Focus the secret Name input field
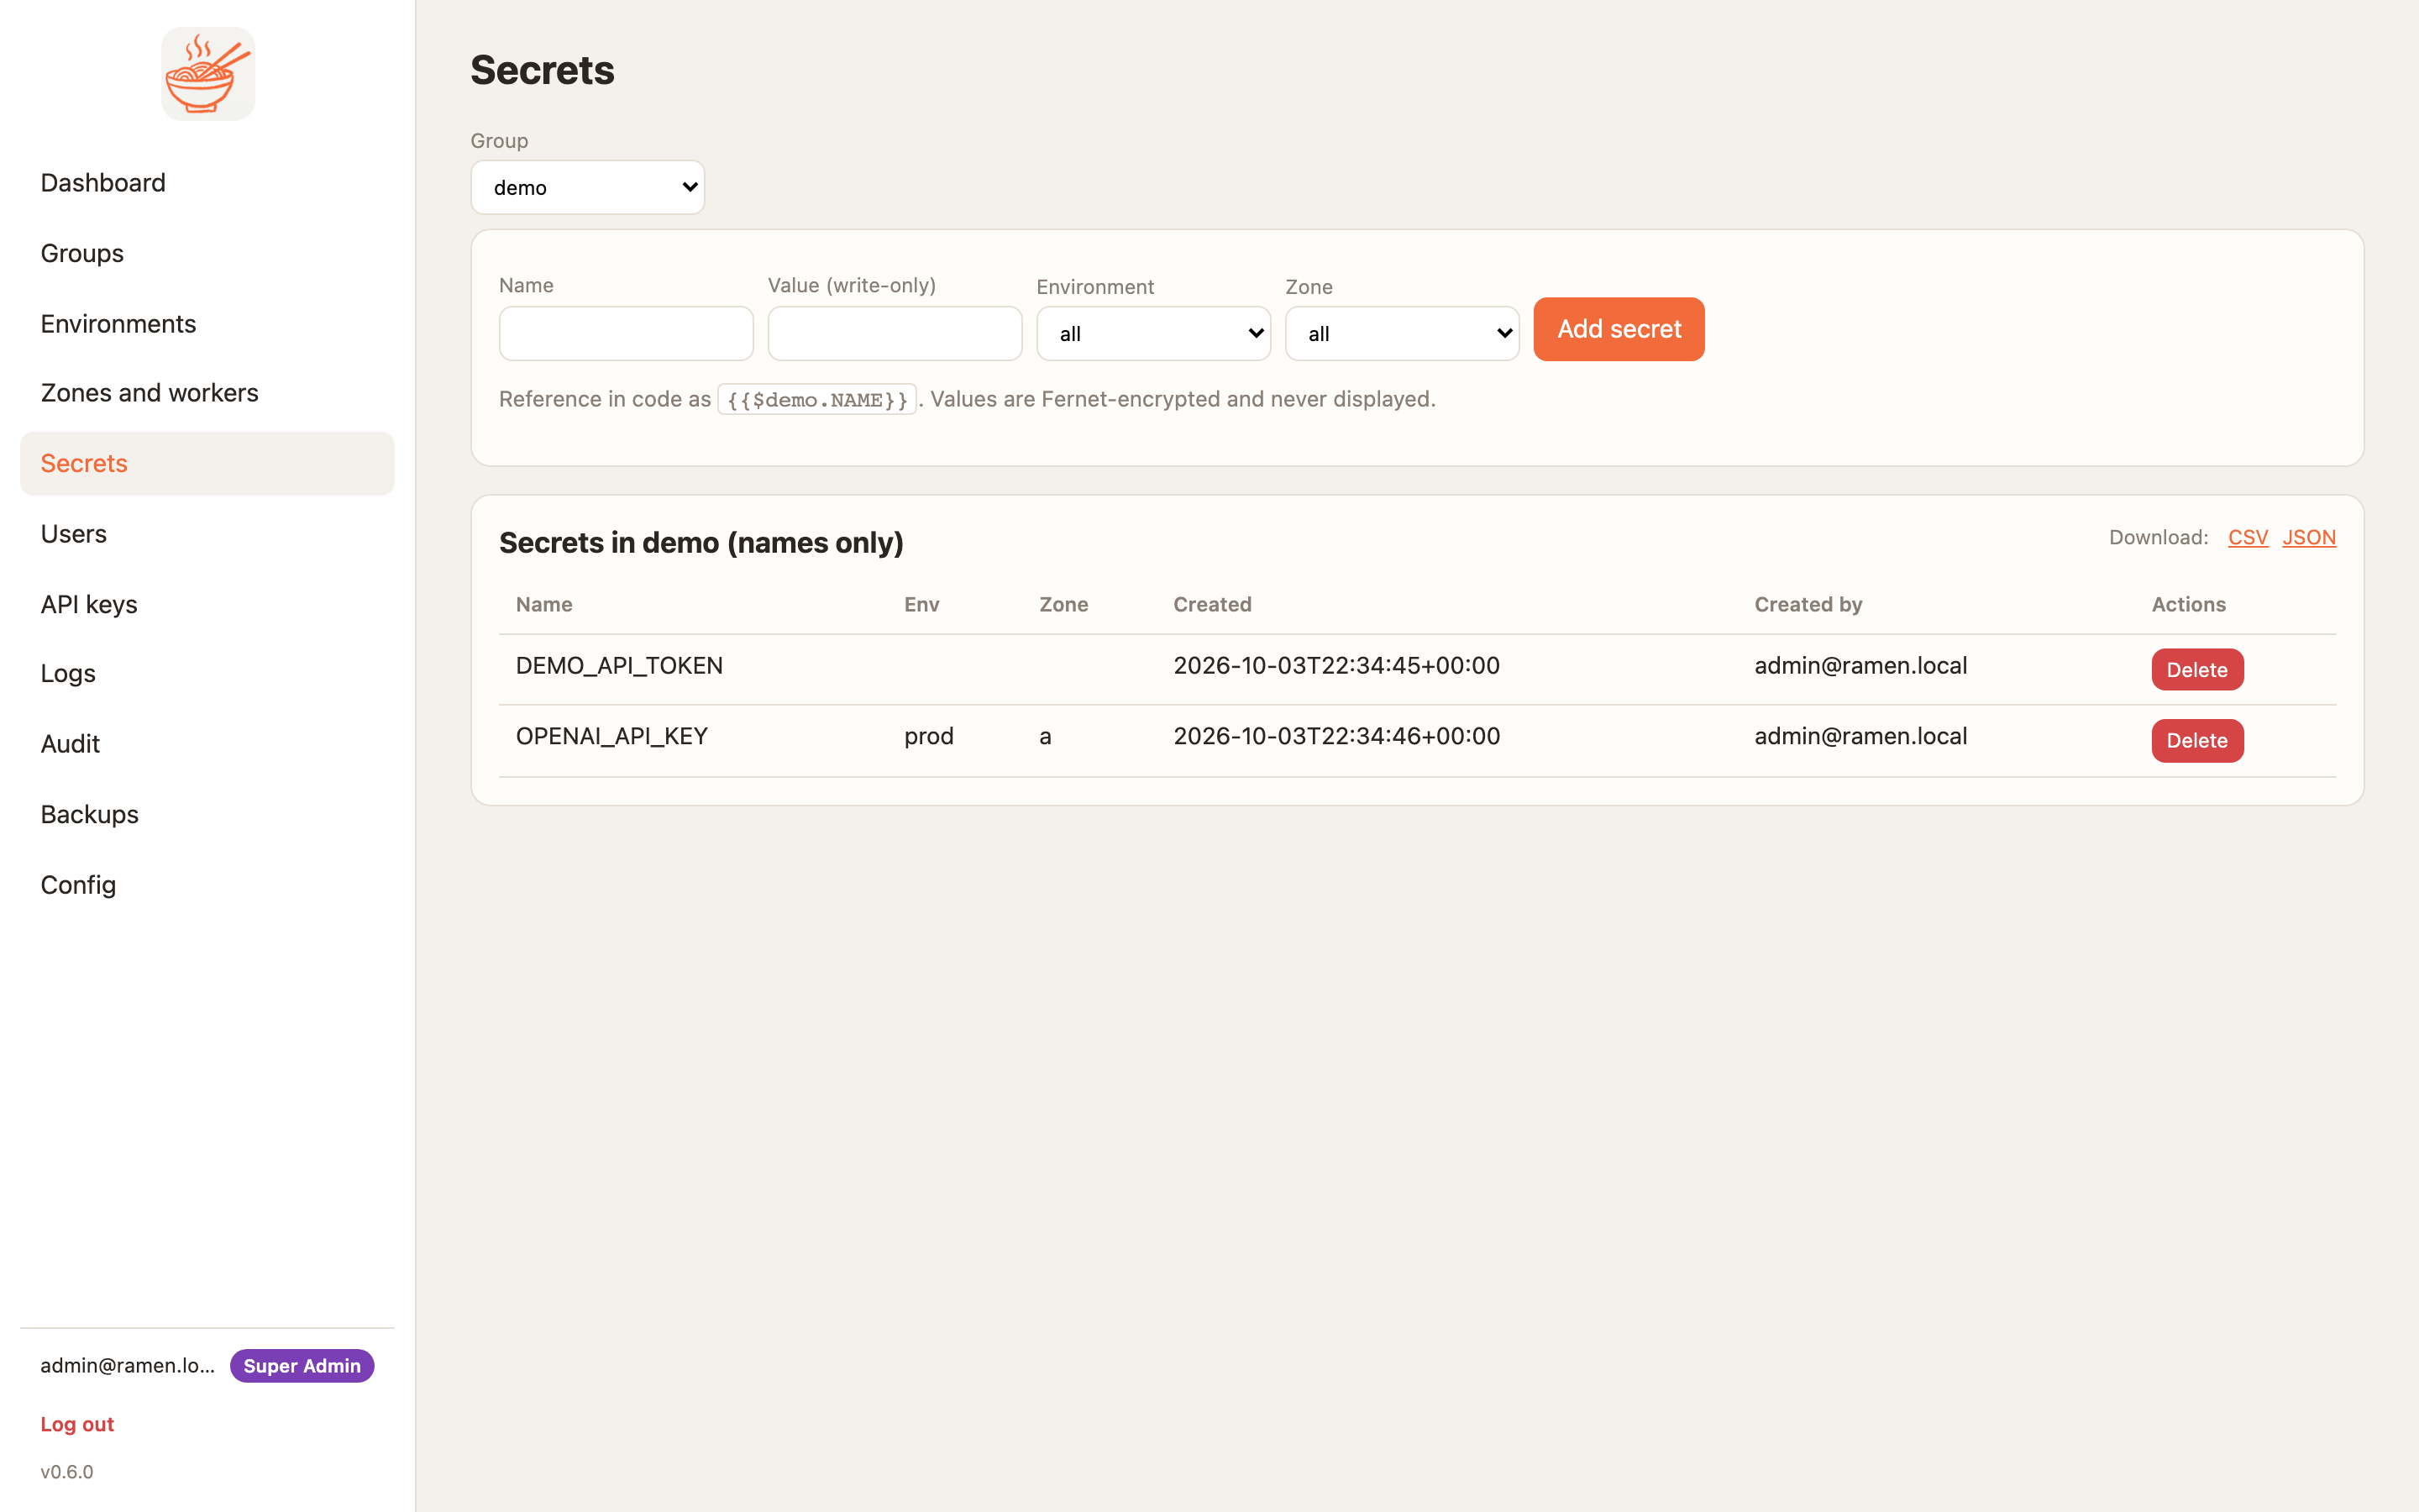 click(x=626, y=333)
